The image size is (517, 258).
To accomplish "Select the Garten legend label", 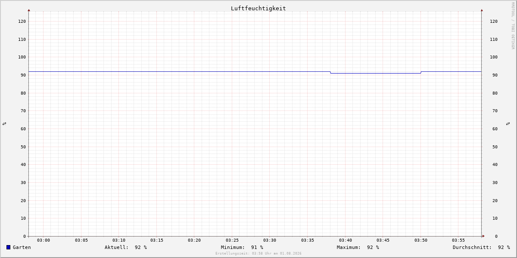I will tap(22, 247).
